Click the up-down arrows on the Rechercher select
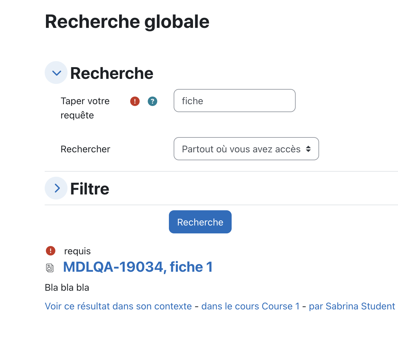398x349 pixels. (308, 149)
